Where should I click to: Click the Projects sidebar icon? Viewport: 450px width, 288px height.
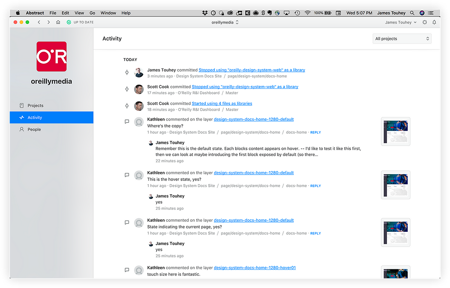(22, 106)
